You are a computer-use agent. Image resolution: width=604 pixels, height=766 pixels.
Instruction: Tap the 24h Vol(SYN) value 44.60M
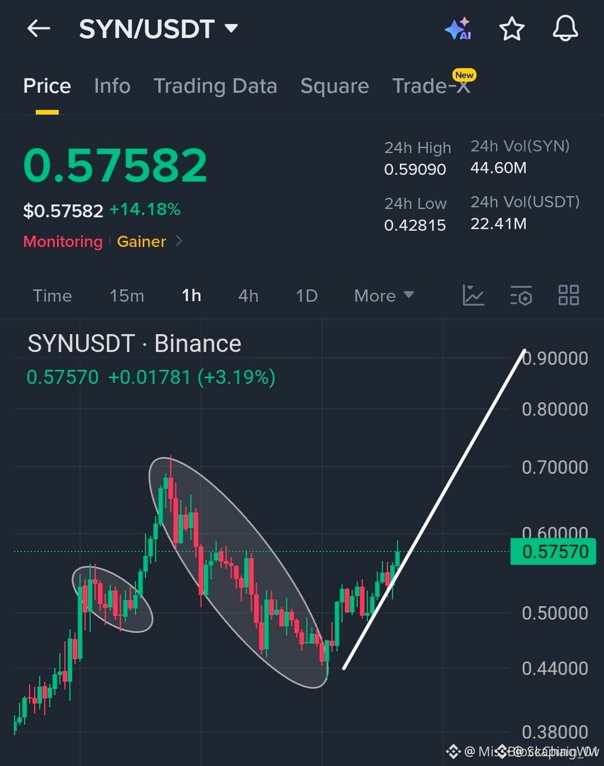(x=498, y=168)
